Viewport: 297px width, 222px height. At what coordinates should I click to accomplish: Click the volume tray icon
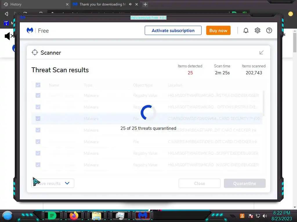point(265,216)
